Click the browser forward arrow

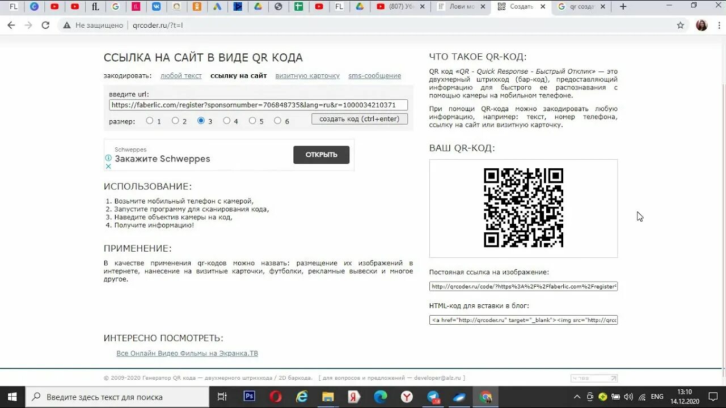click(28, 25)
